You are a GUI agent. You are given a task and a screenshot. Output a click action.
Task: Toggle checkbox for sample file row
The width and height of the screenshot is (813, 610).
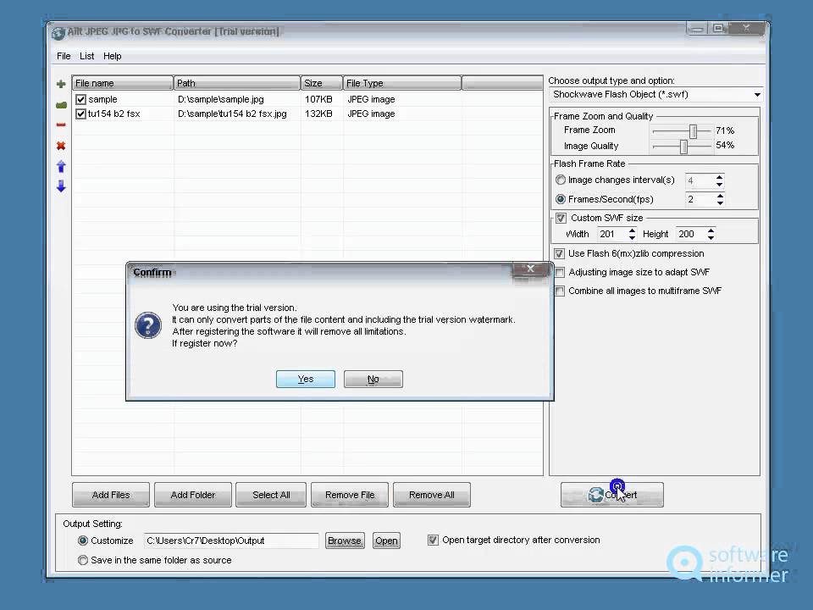(x=80, y=99)
